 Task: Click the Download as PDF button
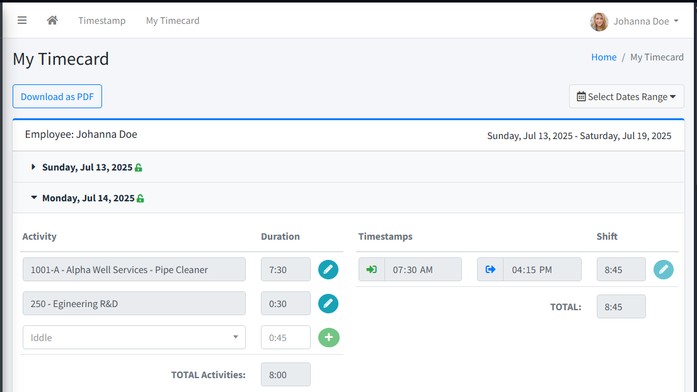[57, 96]
